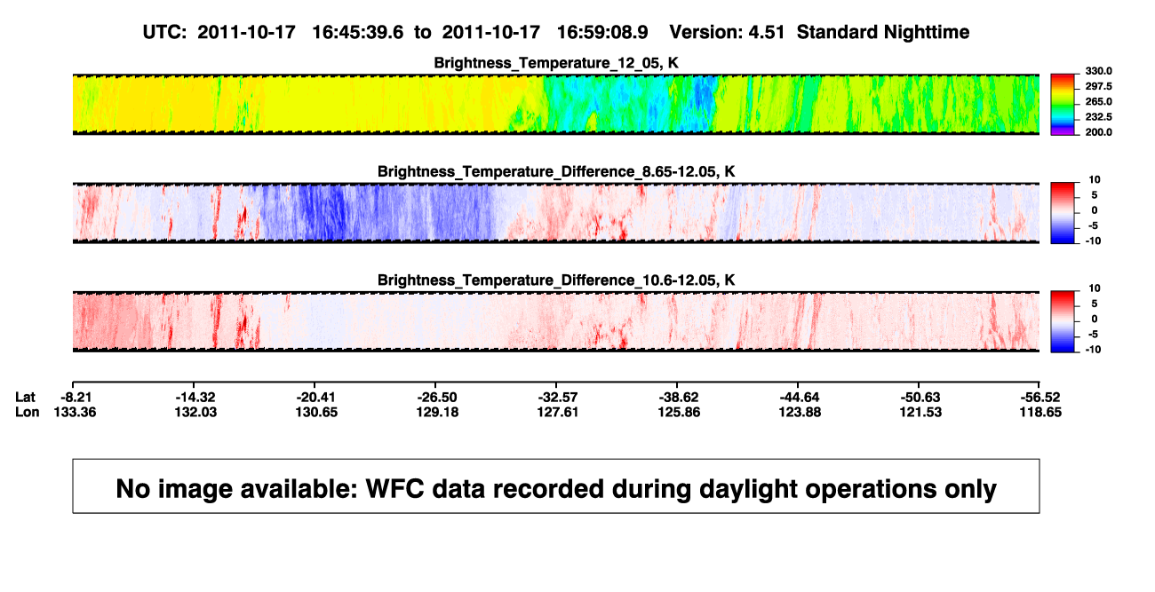Click the longitude value '125.86'
The width and height of the screenshot is (1155, 592).
coord(680,412)
